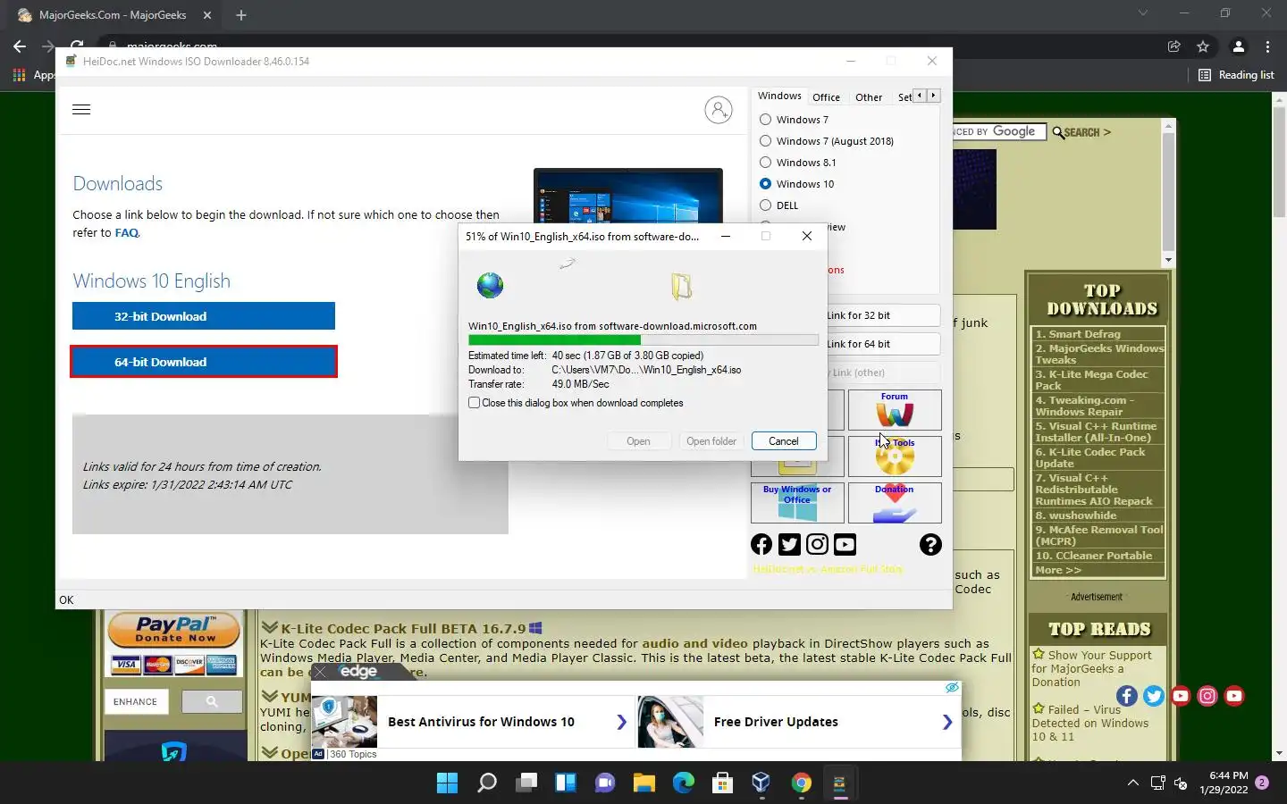Image resolution: width=1287 pixels, height=804 pixels.
Task: Click taskbar clock and date
Action: (x=1224, y=783)
